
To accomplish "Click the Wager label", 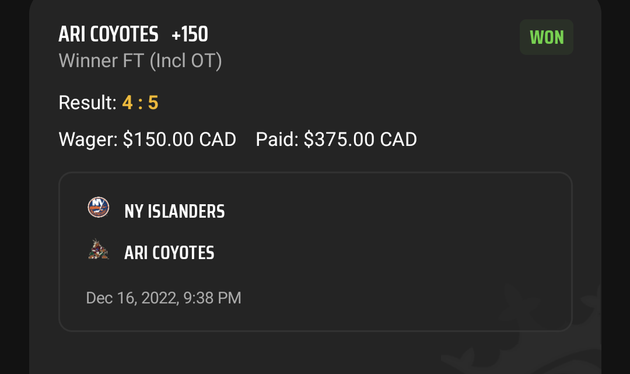I will pos(88,139).
